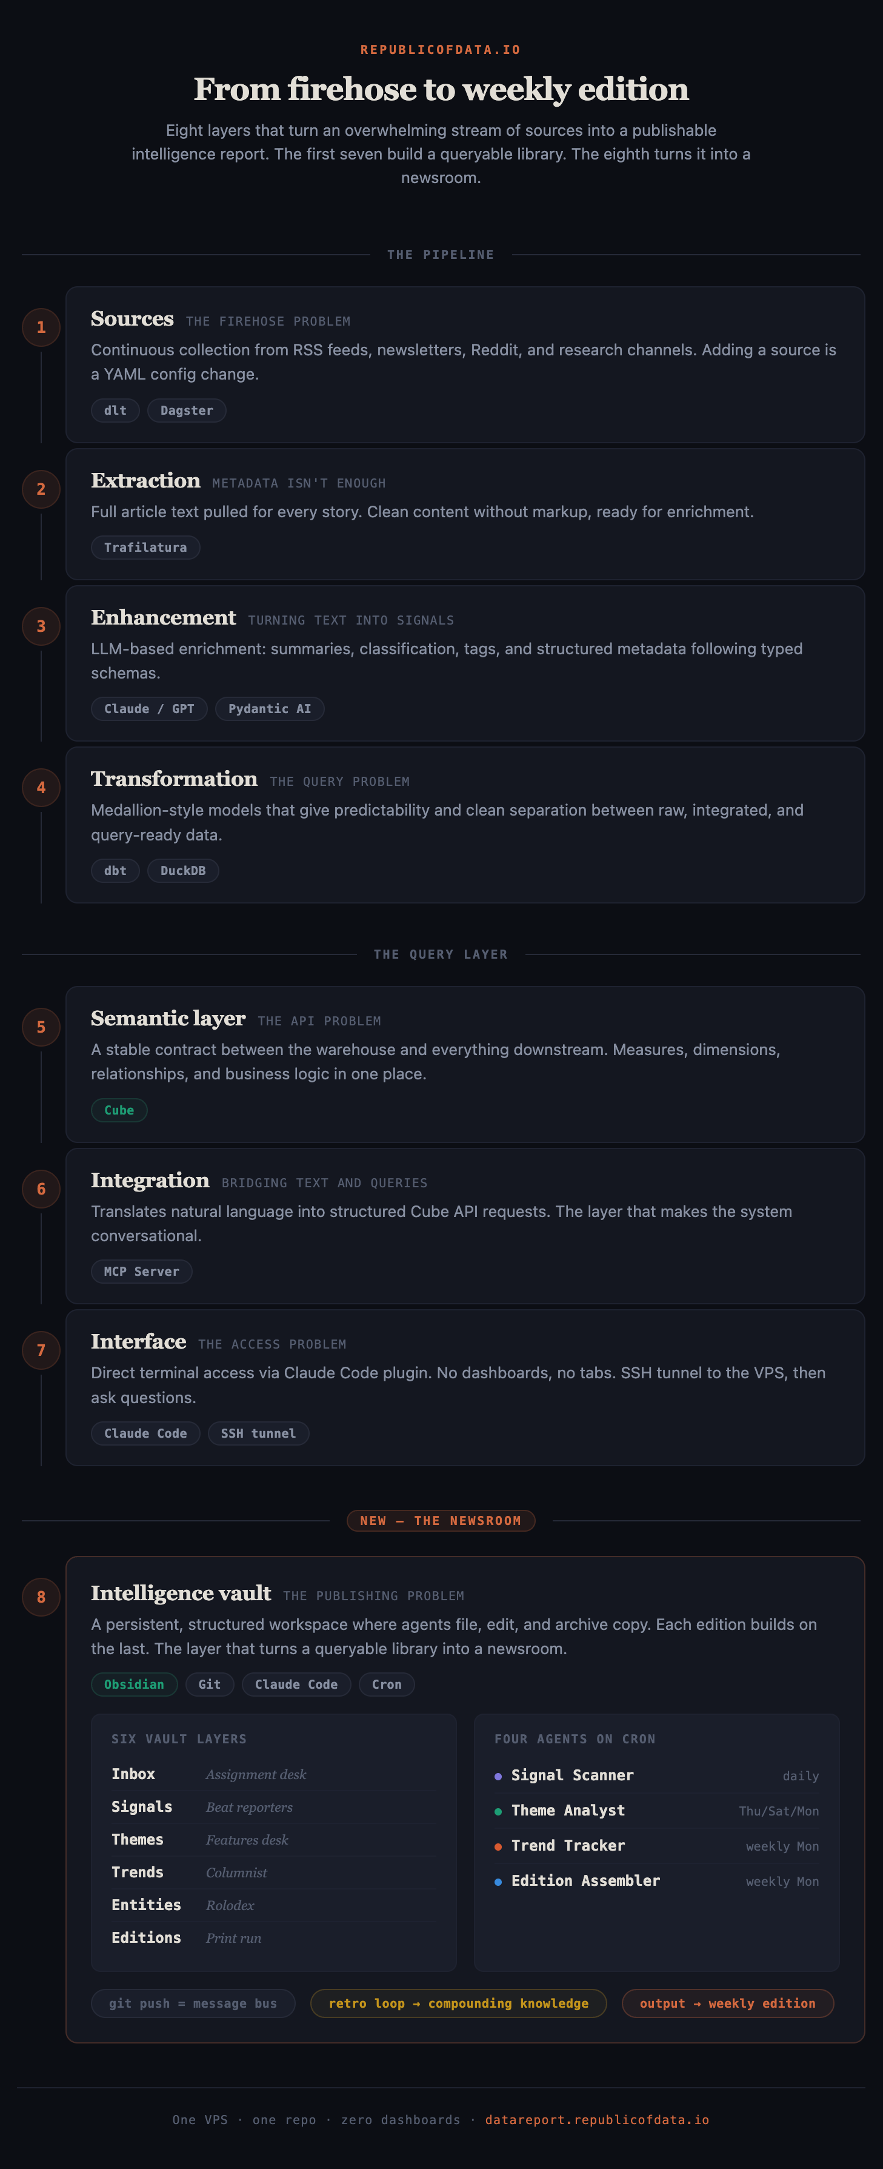Click the step 2 number circle
883x2169 pixels.
[41, 489]
